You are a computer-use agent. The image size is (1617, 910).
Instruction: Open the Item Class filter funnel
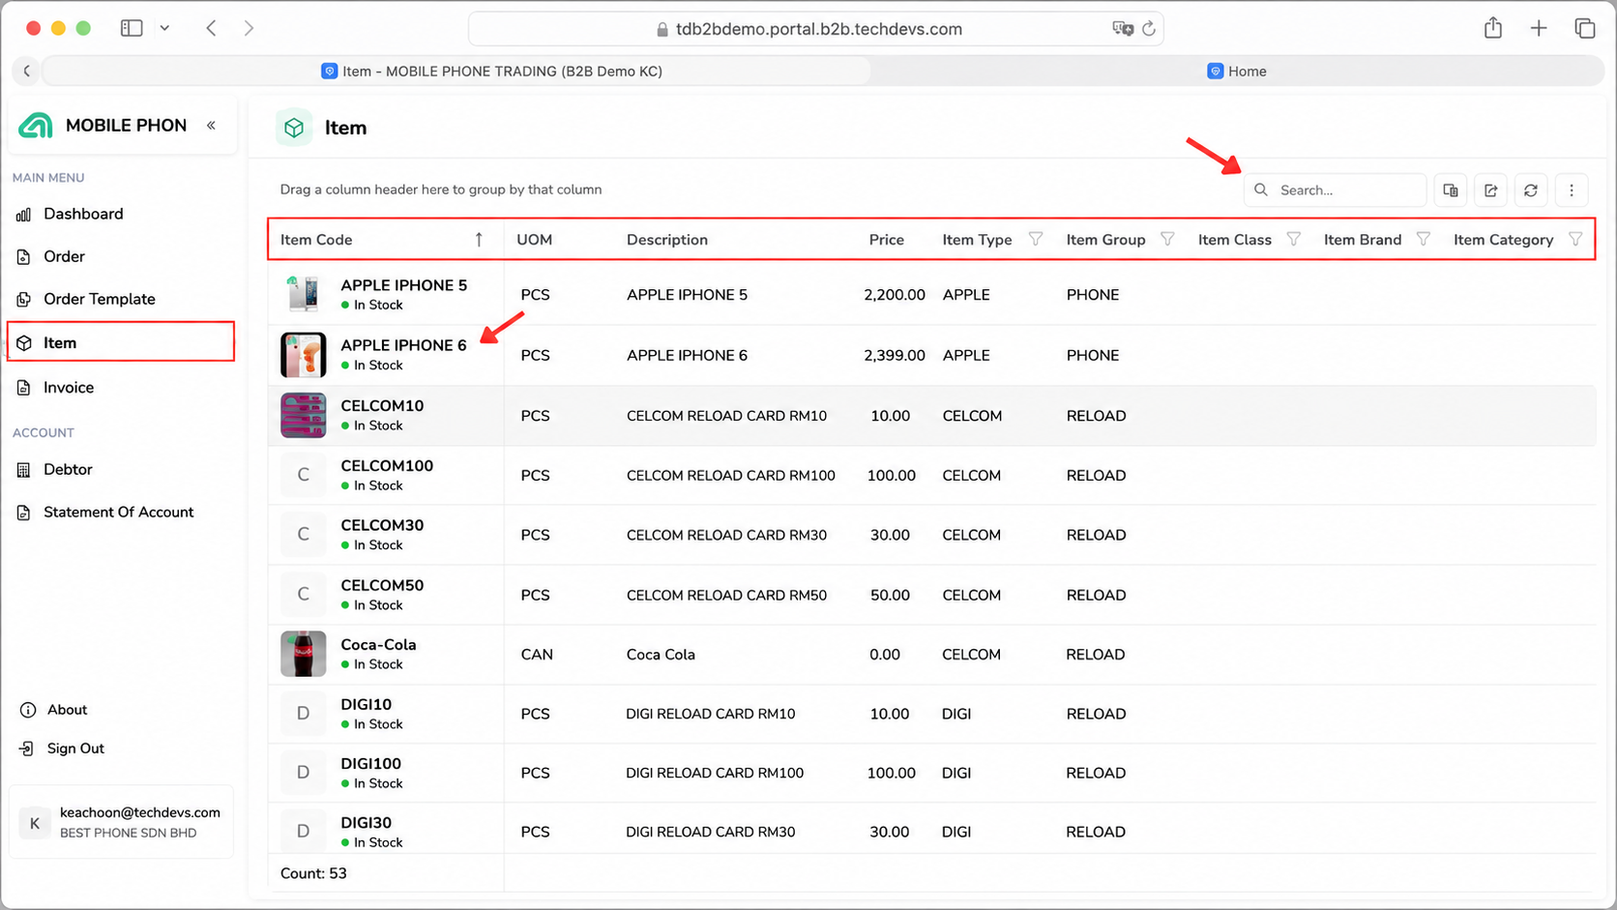point(1293,239)
